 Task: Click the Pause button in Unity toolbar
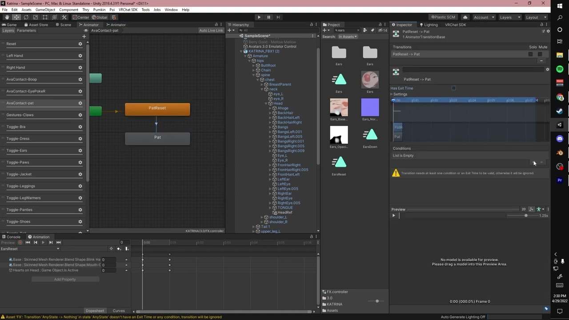268,17
